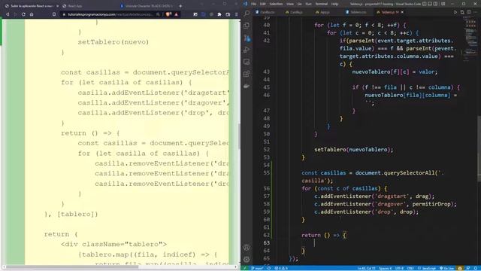481x271 pixels.
Task: Click remote window indicator in status bar
Action: point(244,268)
